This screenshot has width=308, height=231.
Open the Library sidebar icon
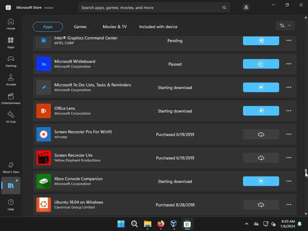point(11,185)
